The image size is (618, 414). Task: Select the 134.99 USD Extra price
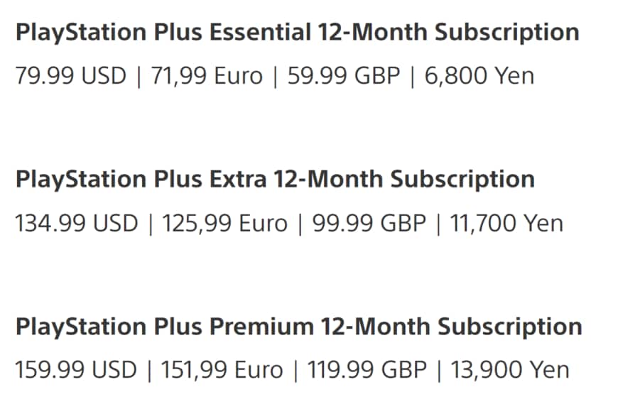(x=76, y=224)
